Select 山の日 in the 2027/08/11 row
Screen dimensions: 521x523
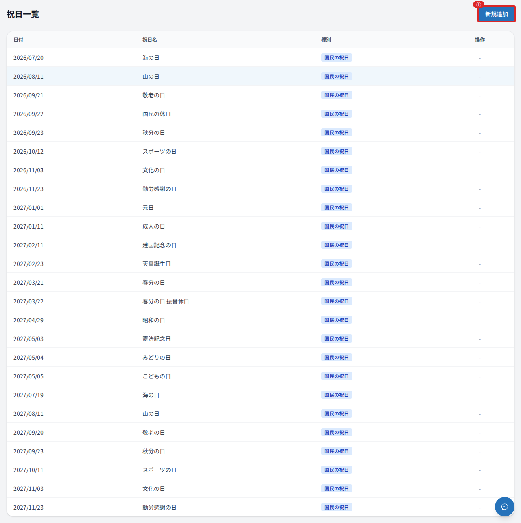(151, 414)
